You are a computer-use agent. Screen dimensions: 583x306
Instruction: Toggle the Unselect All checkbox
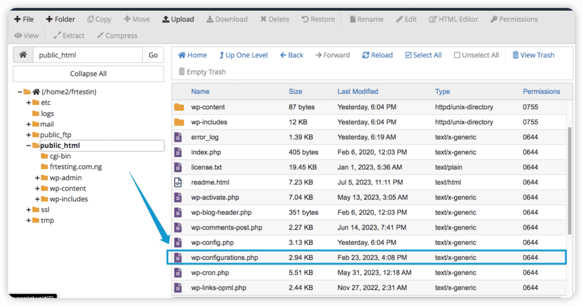(x=457, y=55)
